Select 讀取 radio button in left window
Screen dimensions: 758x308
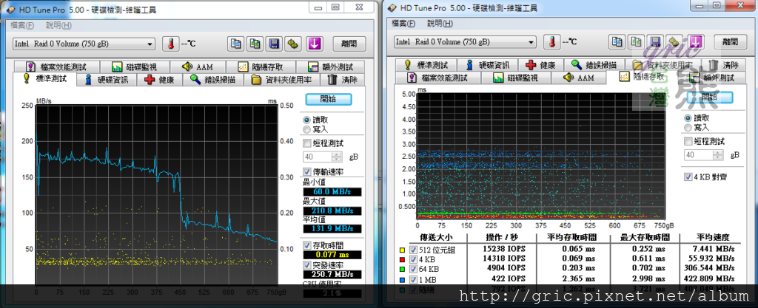[306, 120]
